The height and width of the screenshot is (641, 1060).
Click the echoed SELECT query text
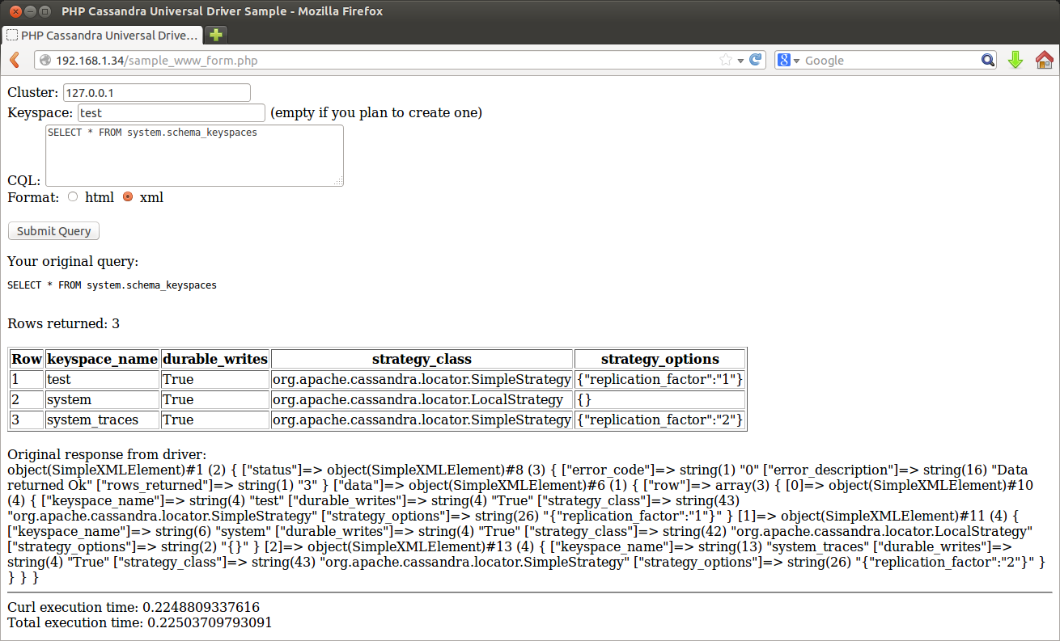[112, 285]
